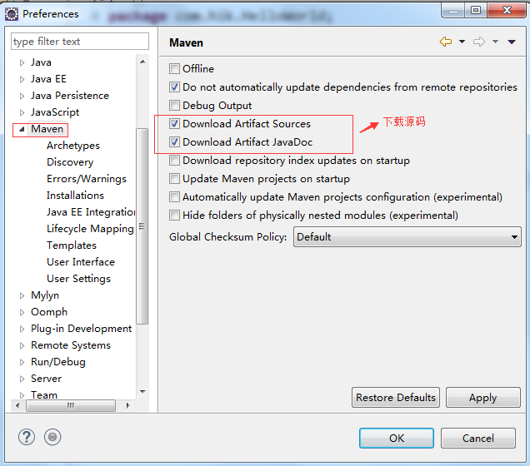
Task: Enable Hide folders of physically nested modules
Action: [174, 215]
